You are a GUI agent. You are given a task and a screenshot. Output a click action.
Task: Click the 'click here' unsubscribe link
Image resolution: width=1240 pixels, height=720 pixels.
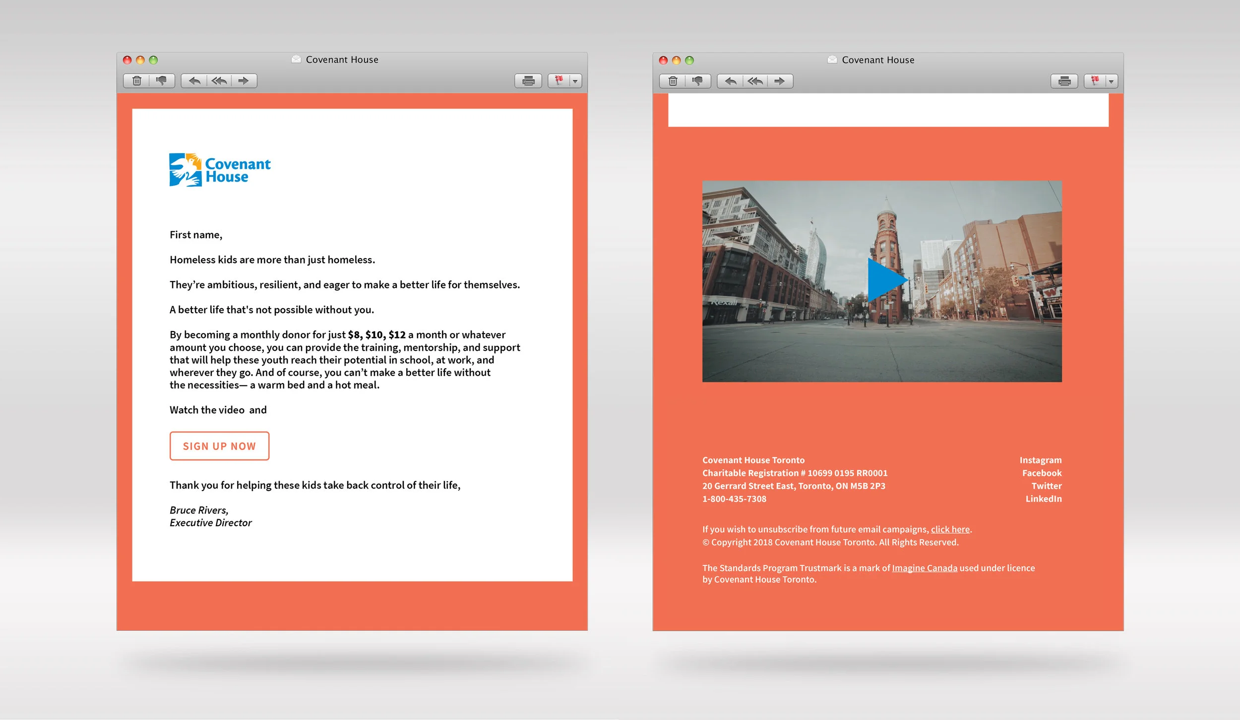point(950,530)
